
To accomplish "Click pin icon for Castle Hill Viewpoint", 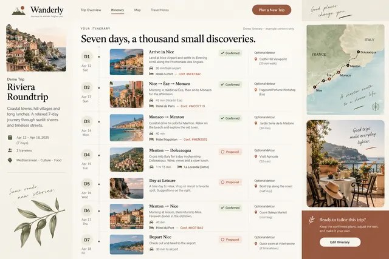I will coord(256,59).
